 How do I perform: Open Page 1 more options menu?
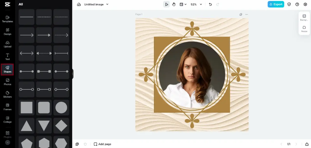pyautogui.click(x=246, y=14)
